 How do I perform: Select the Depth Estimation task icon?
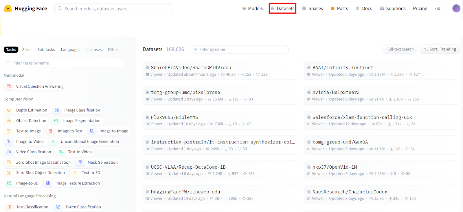(x=9, y=110)
